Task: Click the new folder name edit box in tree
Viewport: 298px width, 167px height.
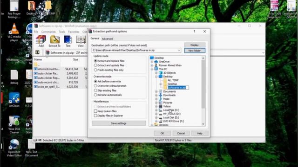Action: click(178, 88)
